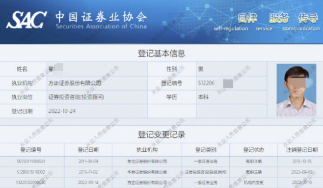Click the 方正证券股份有限公司 value in basic info

point(75,83)
